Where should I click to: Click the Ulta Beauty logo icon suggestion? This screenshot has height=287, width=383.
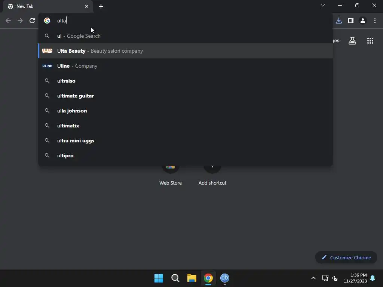tap(47, 51)
